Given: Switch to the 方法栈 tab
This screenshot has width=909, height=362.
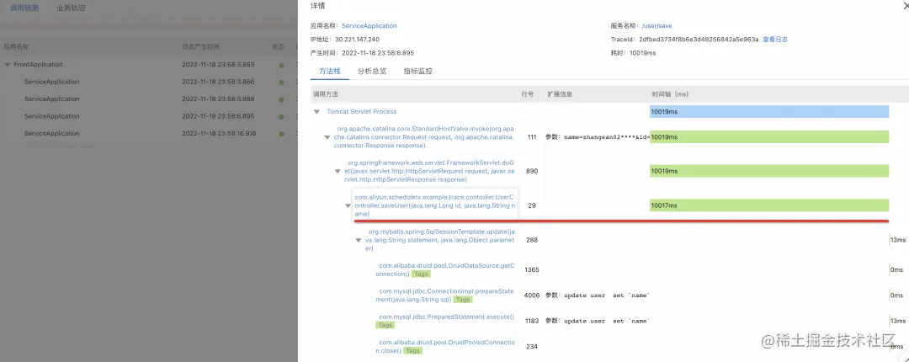Looking at the screenshot, I should [329, 72].
